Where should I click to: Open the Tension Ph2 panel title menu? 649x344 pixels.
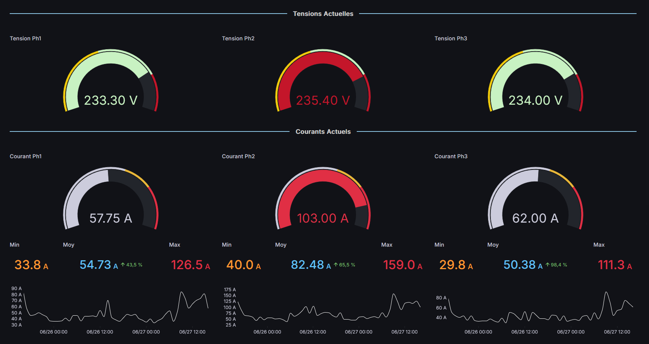click(x=238, y=38)
